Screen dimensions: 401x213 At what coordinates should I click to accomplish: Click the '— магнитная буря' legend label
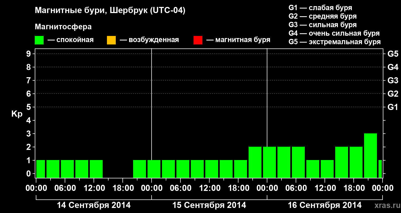click(238, 40)
